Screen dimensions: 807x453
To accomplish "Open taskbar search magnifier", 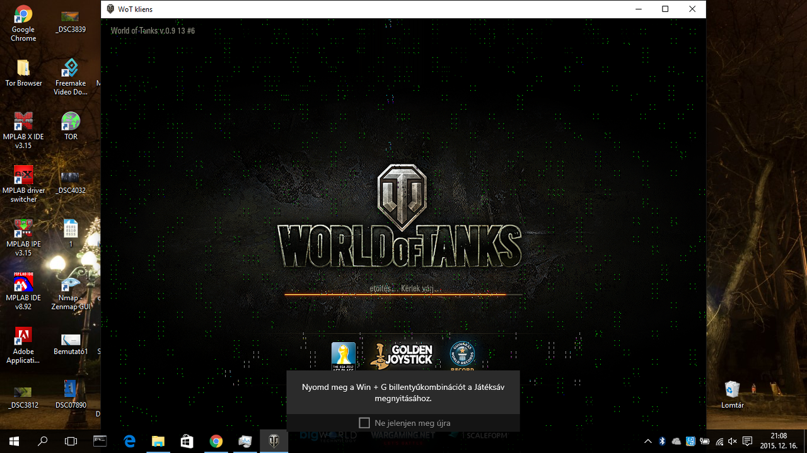I will coord(43,441).
